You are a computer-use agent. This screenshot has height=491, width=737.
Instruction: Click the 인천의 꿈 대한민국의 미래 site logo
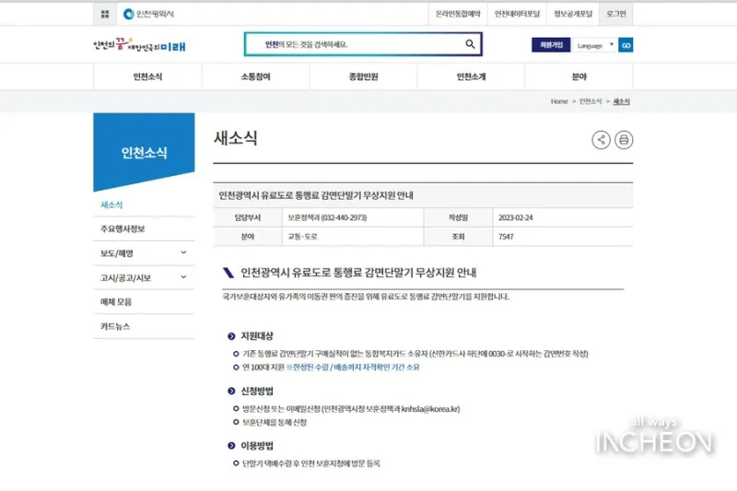pos(139,45)
